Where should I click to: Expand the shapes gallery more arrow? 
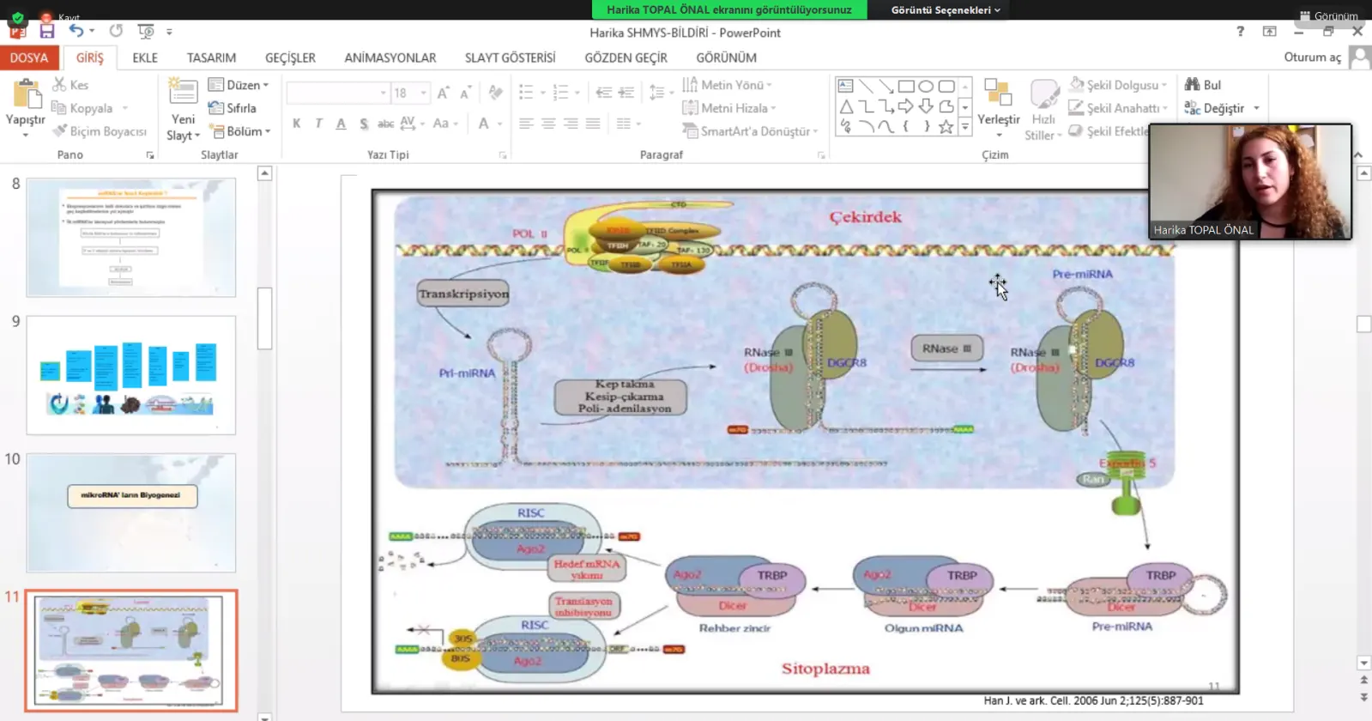point(965,126)
